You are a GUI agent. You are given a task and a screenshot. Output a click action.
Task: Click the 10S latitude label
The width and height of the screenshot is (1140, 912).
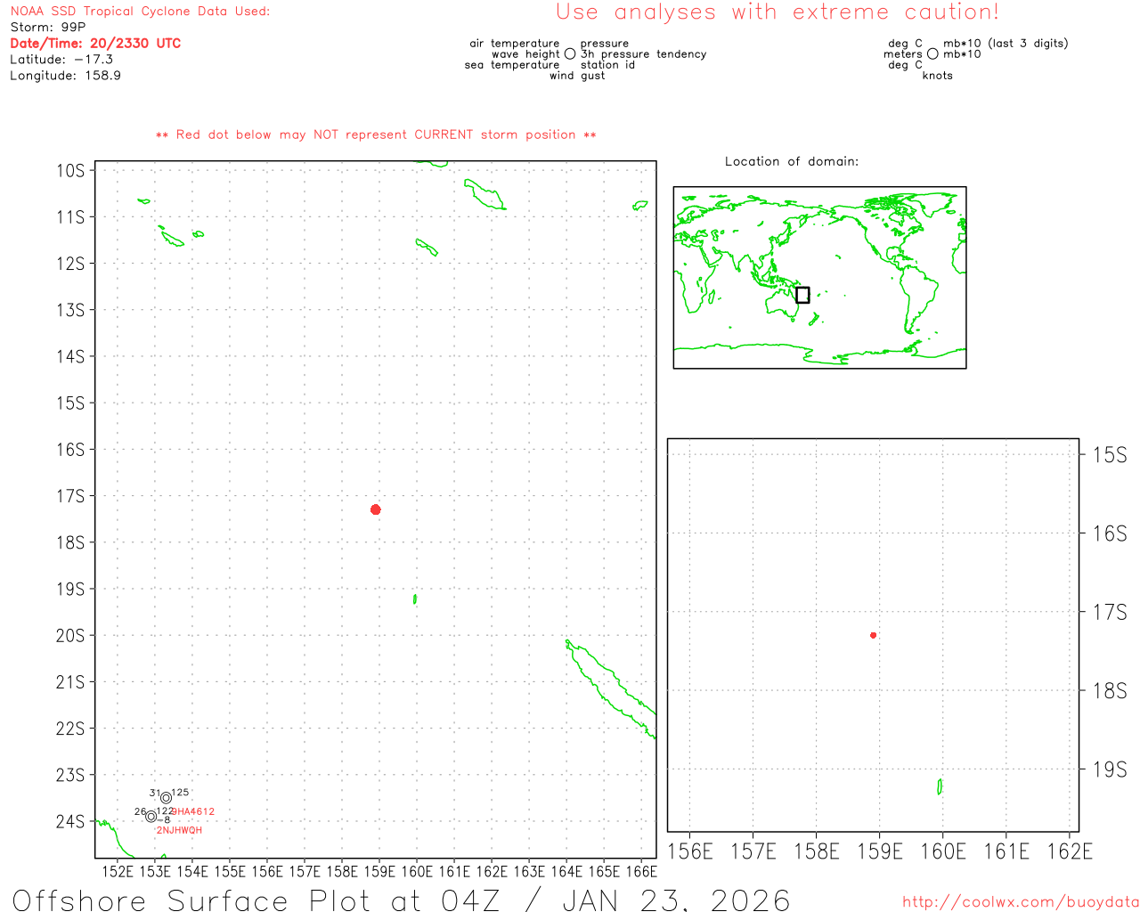pos(71,171)
